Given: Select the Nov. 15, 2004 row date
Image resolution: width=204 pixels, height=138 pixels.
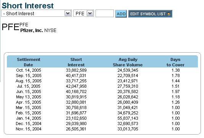Looking at the screenshot, I should (29, 129).
